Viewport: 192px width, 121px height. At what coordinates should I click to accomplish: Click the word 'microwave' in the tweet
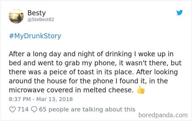pyautogui.click(x=27, y=90)
